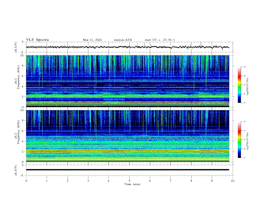
Task: Click the ch.2 PSD color bar
Action: coord(239,140)
